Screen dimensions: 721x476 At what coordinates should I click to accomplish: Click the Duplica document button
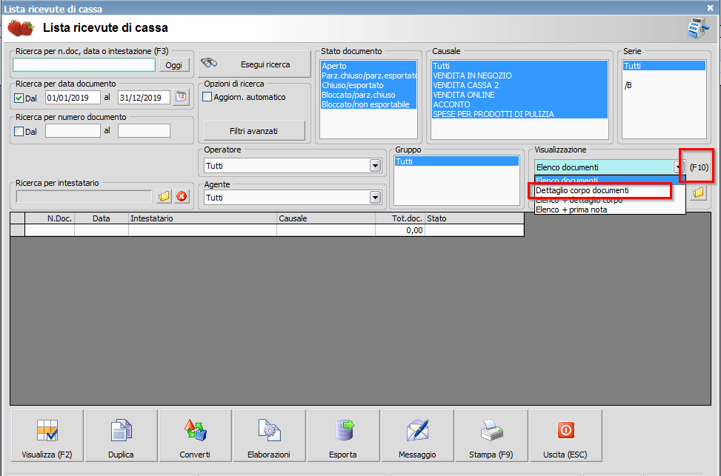121,435
